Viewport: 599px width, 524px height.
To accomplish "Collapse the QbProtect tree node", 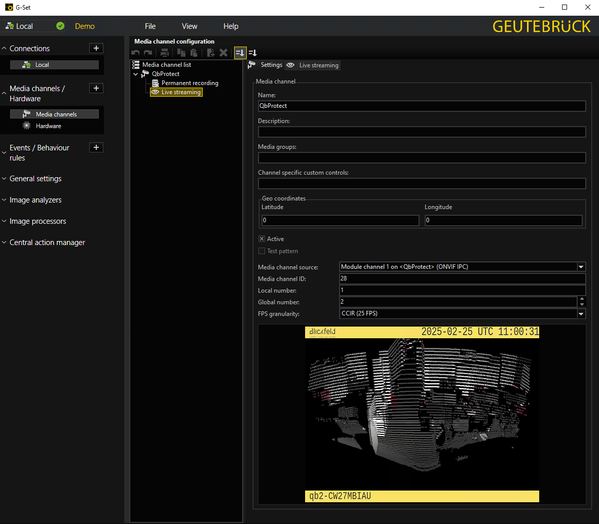I will pyautogui.click(x=136, y=74).
